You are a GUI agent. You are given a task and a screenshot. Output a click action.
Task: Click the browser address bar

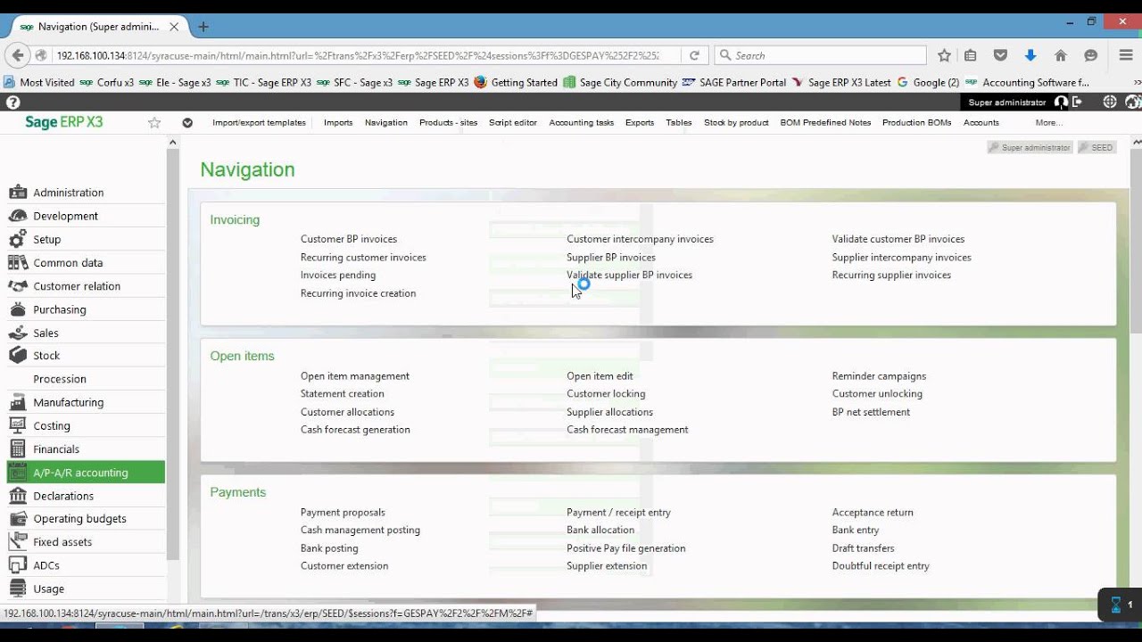click(x=357, y=55)
